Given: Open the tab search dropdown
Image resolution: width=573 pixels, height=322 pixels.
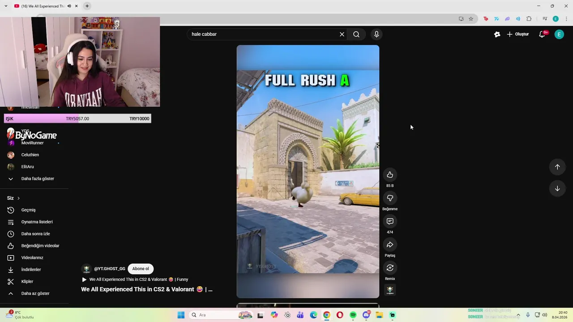Looking at the screenshot, I should 5,6.
